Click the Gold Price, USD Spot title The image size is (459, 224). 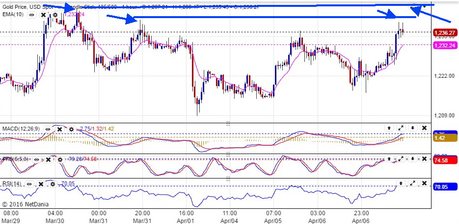click(x=28, y=6)
